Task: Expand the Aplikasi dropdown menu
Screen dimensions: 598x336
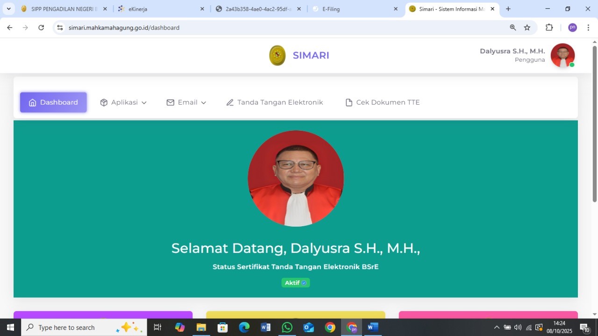Action: (x=123, y=102)
